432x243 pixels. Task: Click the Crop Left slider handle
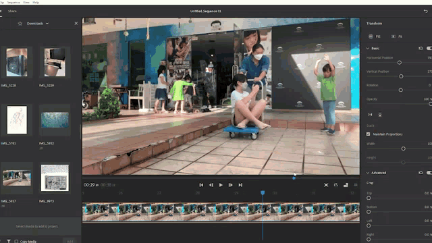click(369, 225)
